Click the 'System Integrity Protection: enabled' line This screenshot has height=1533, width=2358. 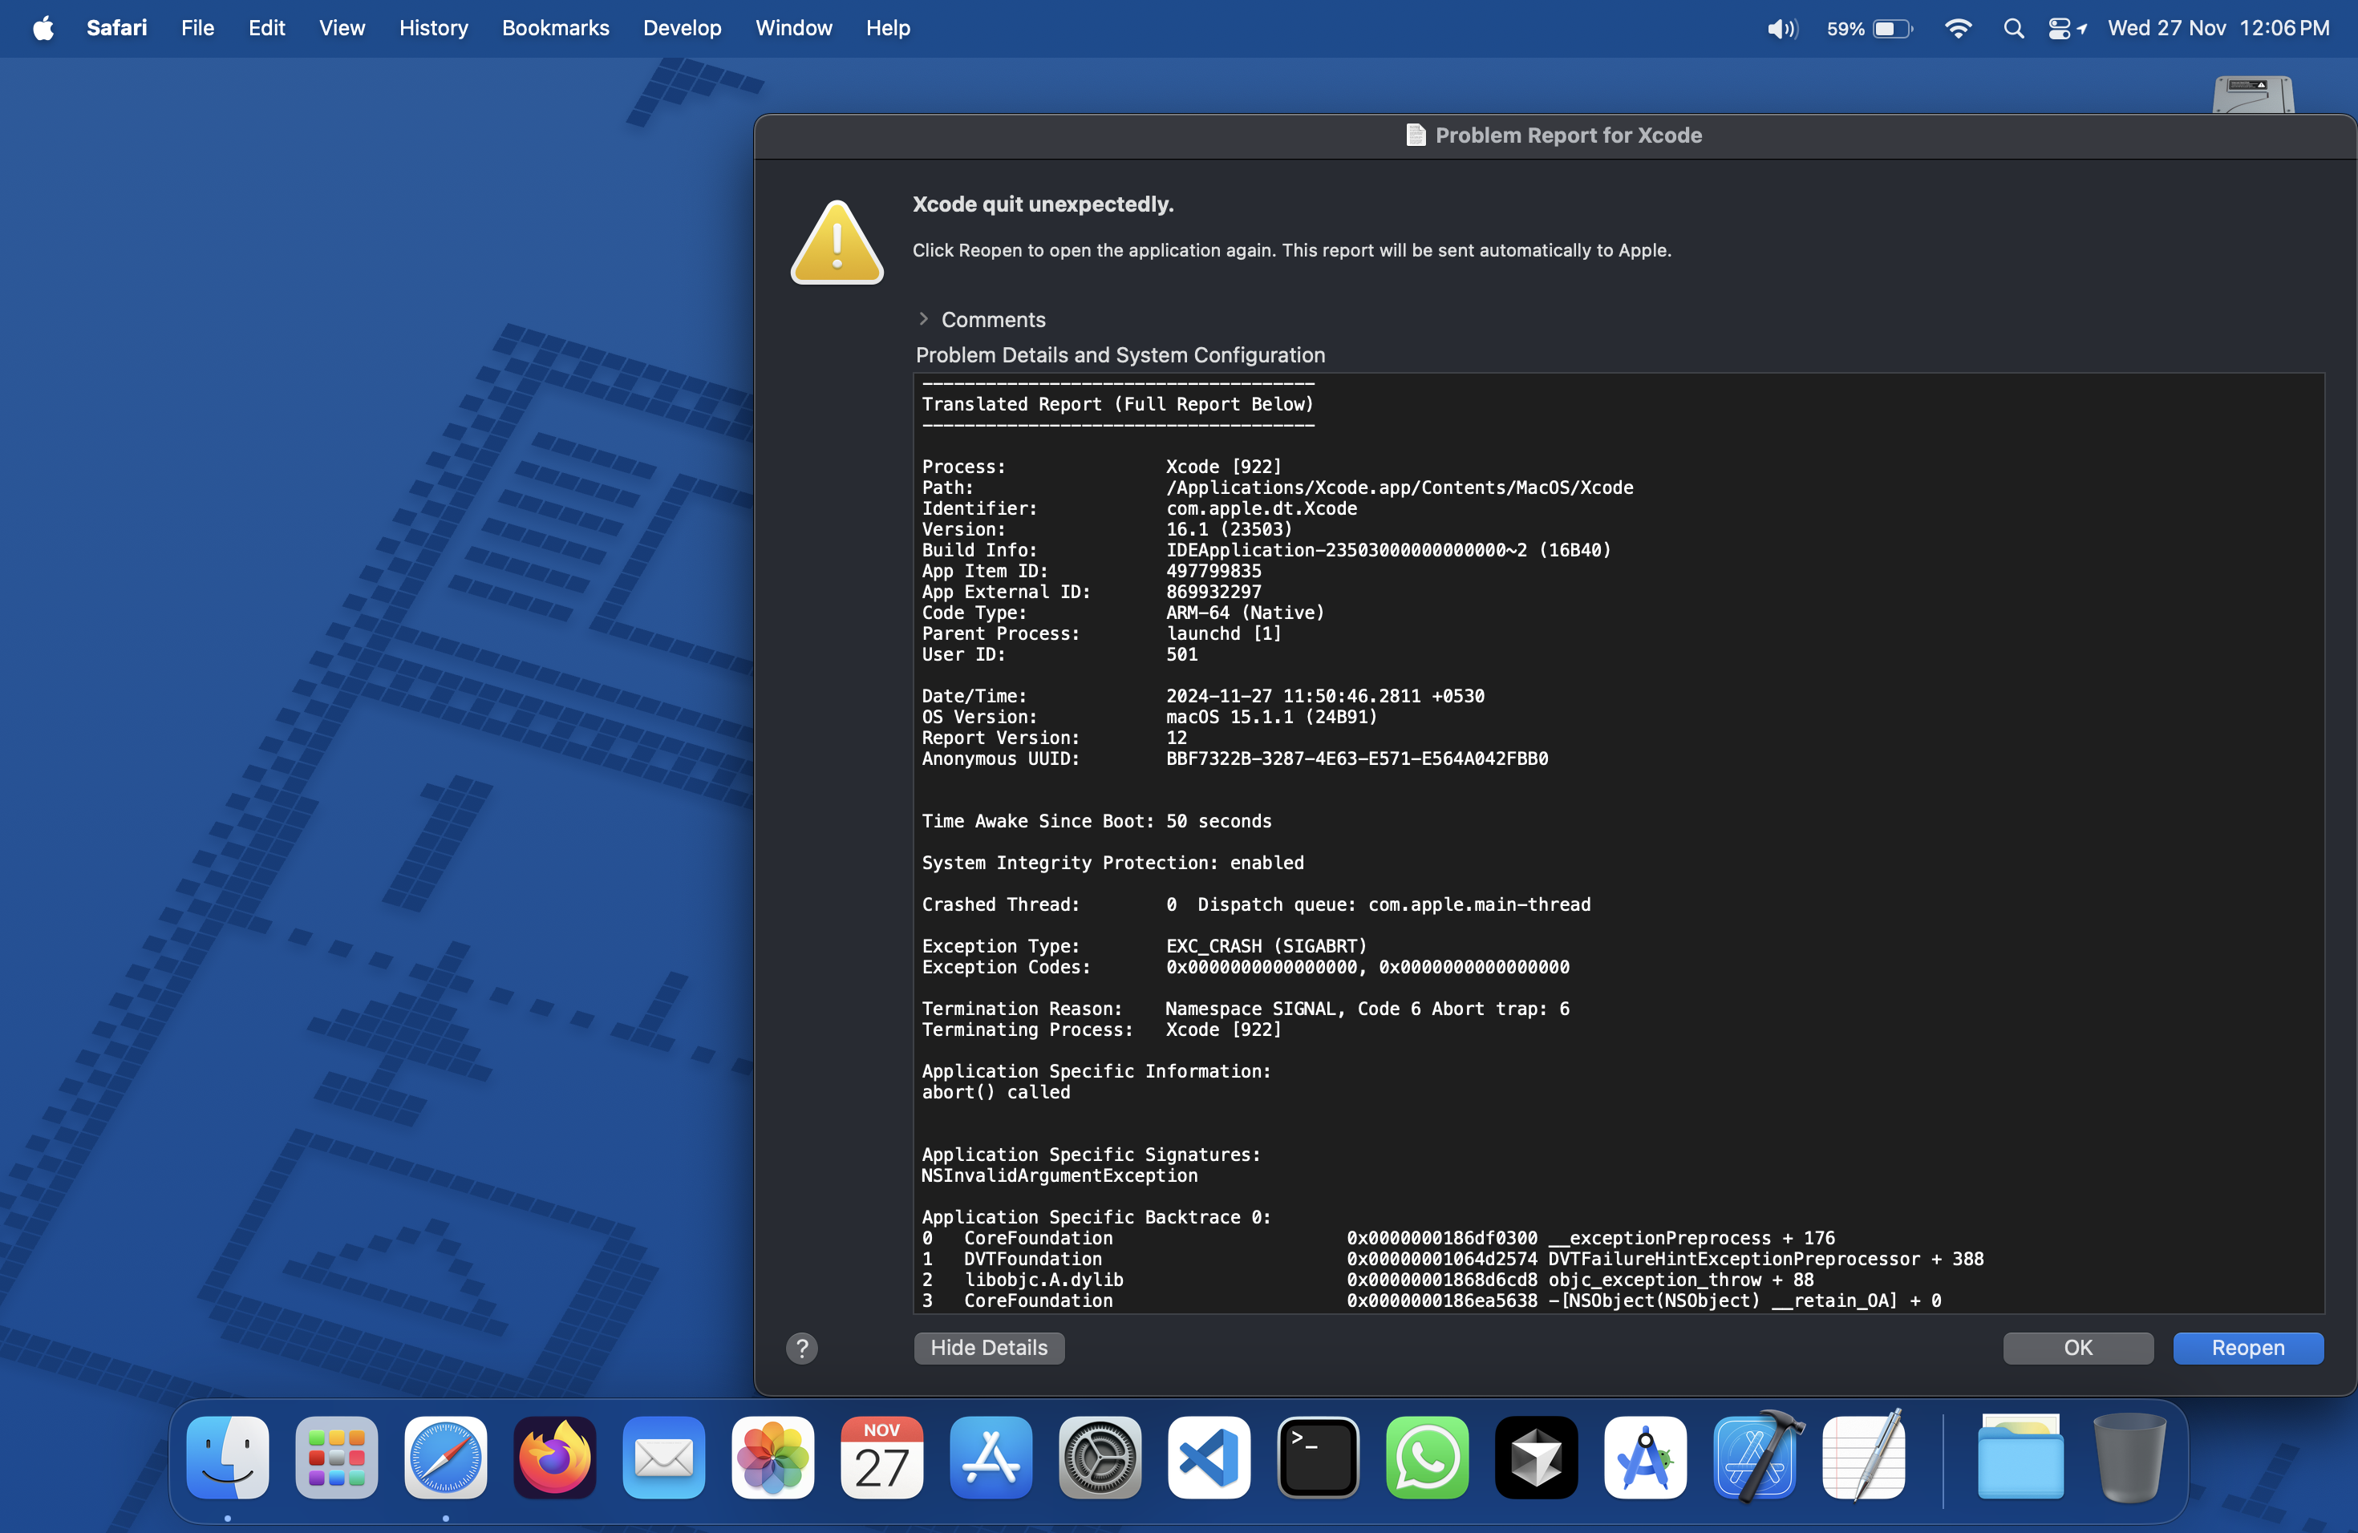tap(1112, 863)
